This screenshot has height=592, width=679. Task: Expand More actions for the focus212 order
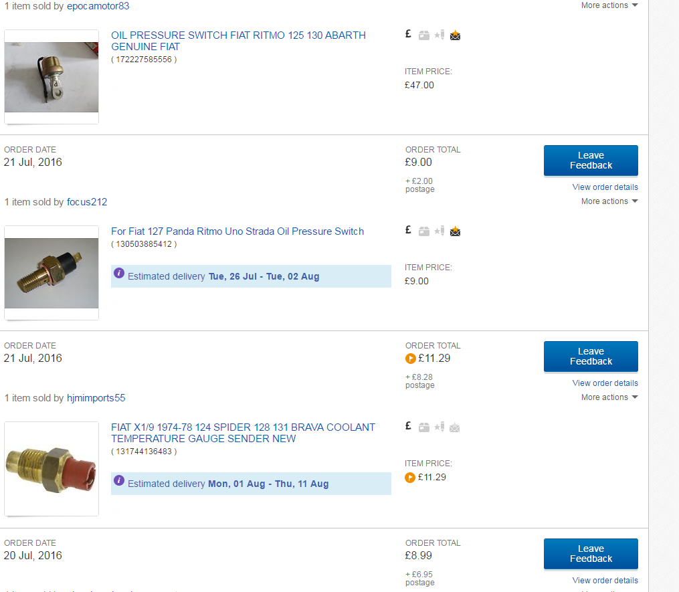(609, 201)
